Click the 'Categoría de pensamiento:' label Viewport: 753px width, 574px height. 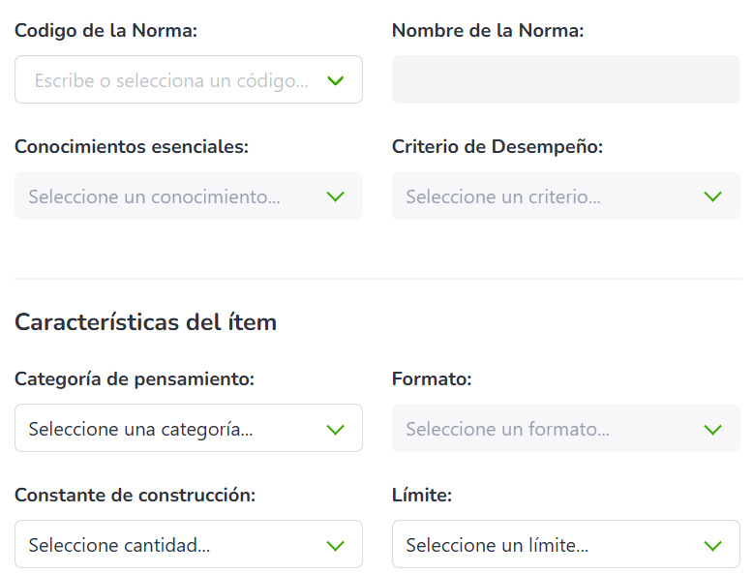(135, 379)
